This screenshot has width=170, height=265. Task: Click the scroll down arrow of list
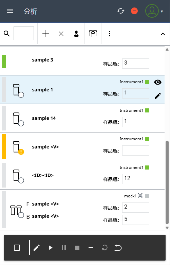point(167,228)
